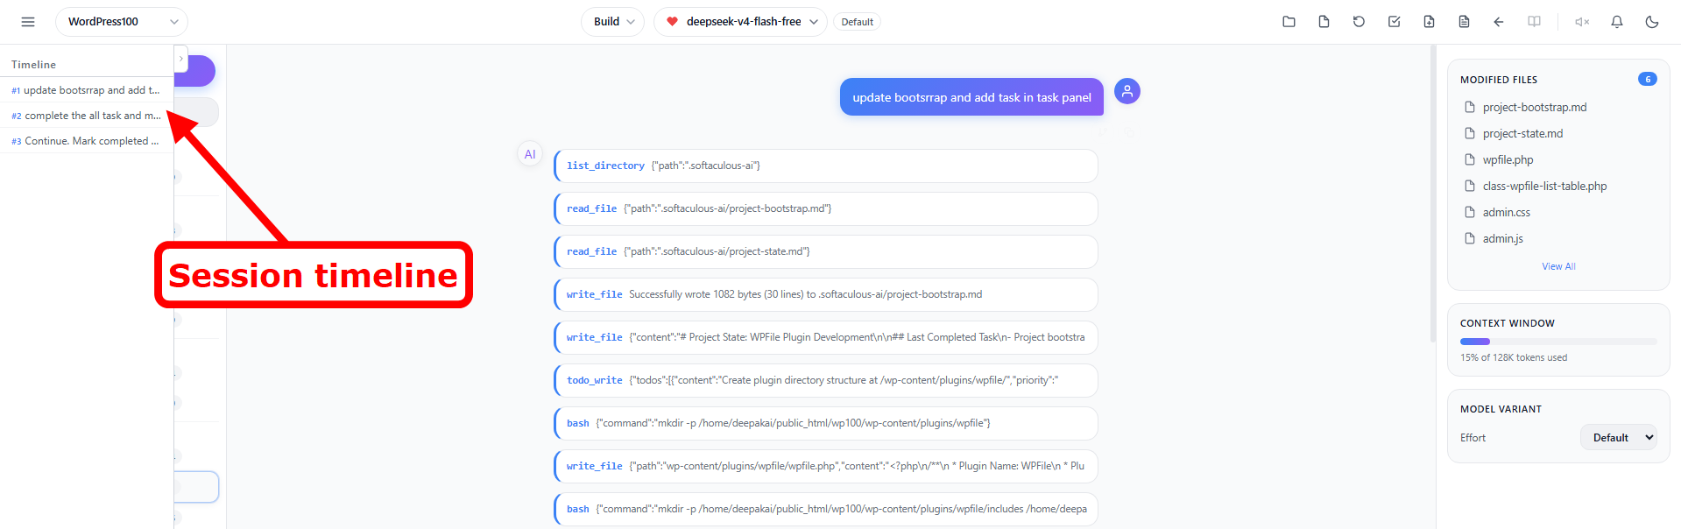Open the folder icon in top toolbar
Viewport: 1681px width, 529px height.
coord(1289,22)
